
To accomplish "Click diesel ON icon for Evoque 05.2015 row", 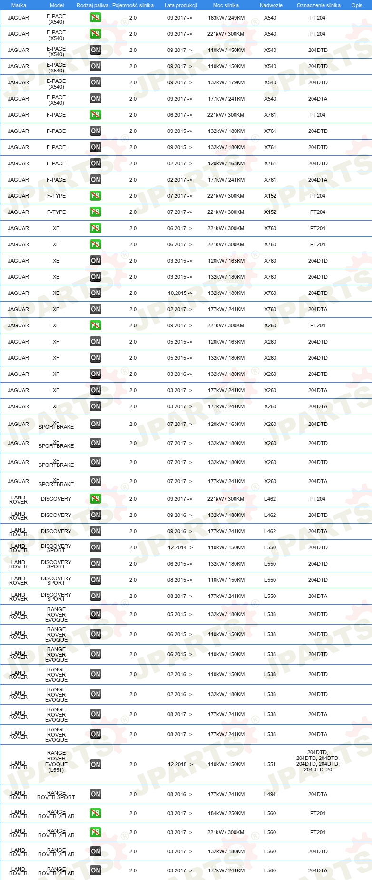I will (x=96, y=614).
